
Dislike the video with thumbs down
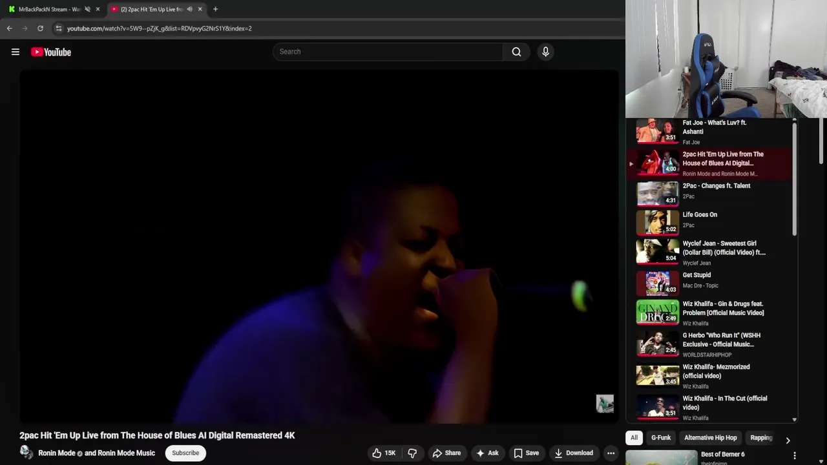(412, 453)
